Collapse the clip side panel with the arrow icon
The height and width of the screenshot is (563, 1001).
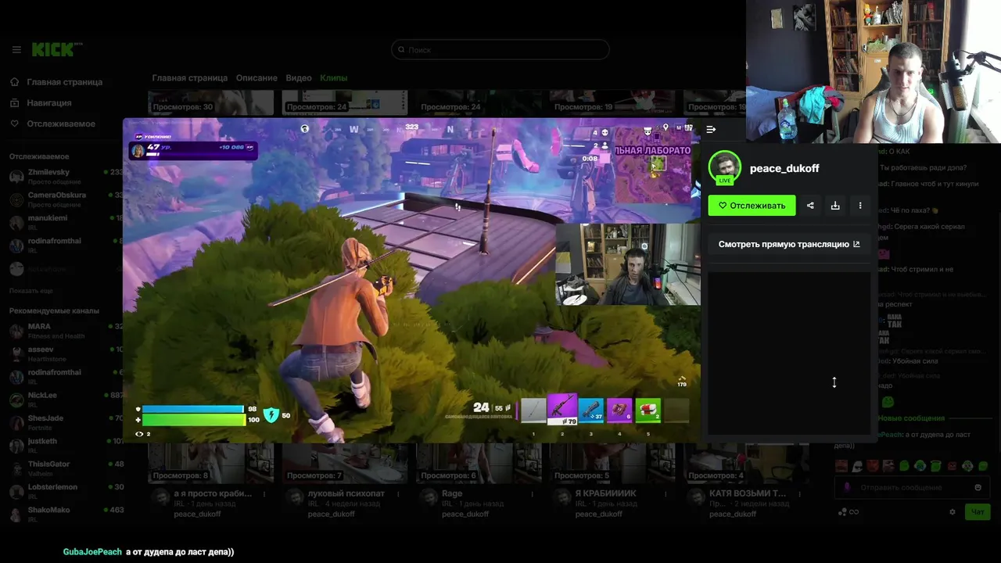click(x=711, y=130)
